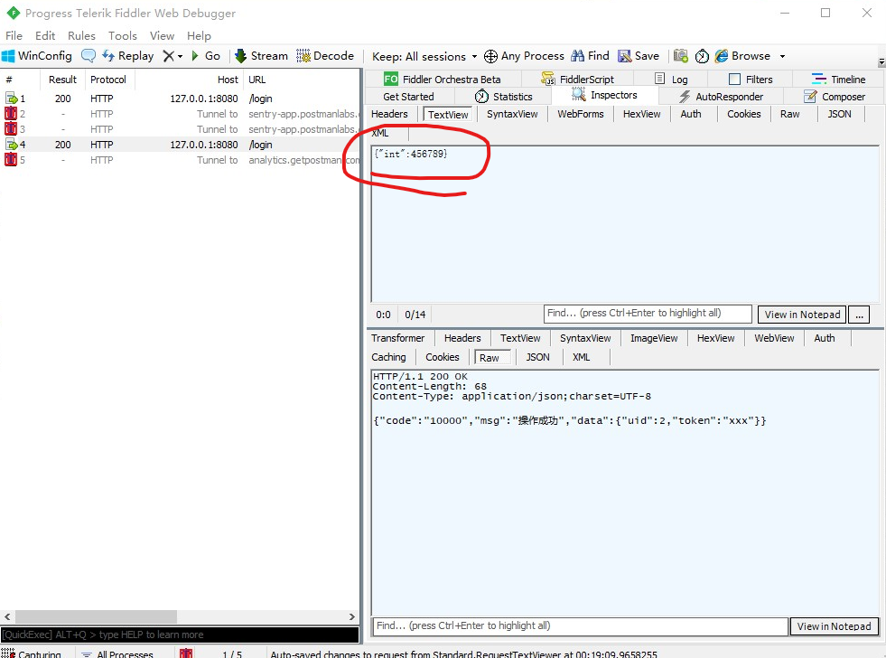This screenshot has height=658, width=886.
Task: Select request HexView tab
Action: pyautogui.click(x=641, y=114)
